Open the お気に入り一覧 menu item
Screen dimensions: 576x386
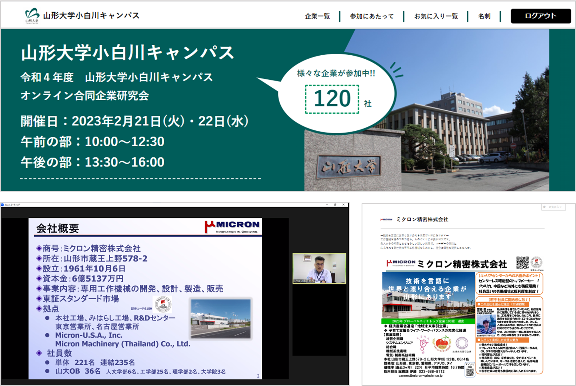coord(436,16)
